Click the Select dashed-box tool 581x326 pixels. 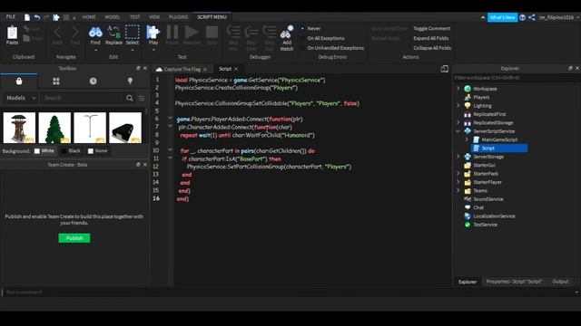133,33
